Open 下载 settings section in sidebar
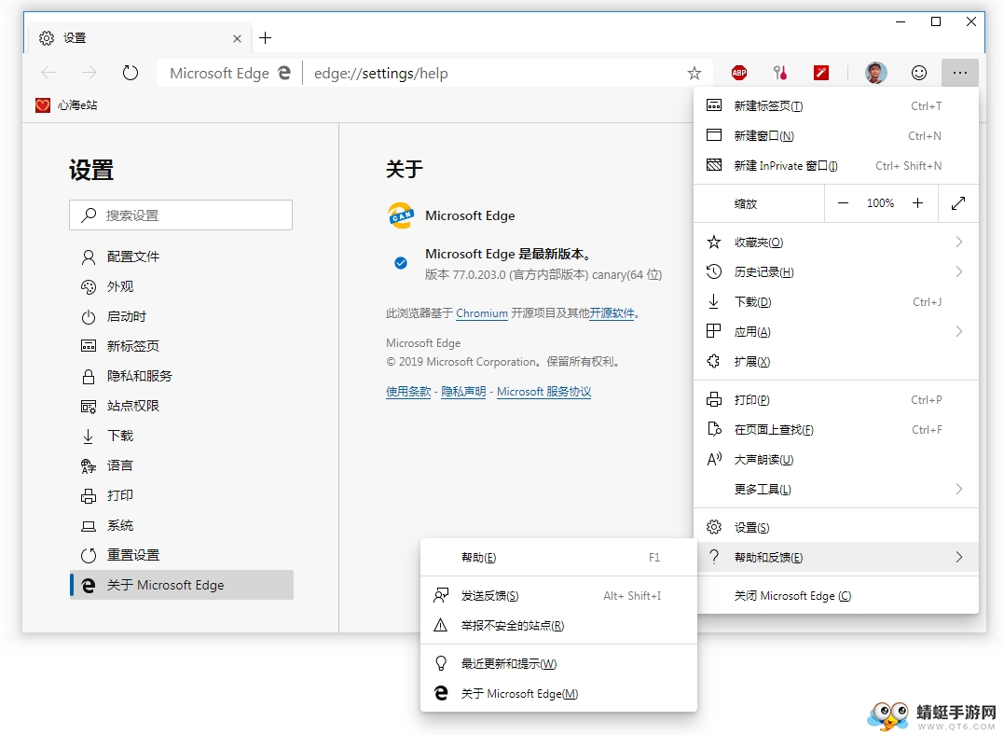 click(181, 436)
